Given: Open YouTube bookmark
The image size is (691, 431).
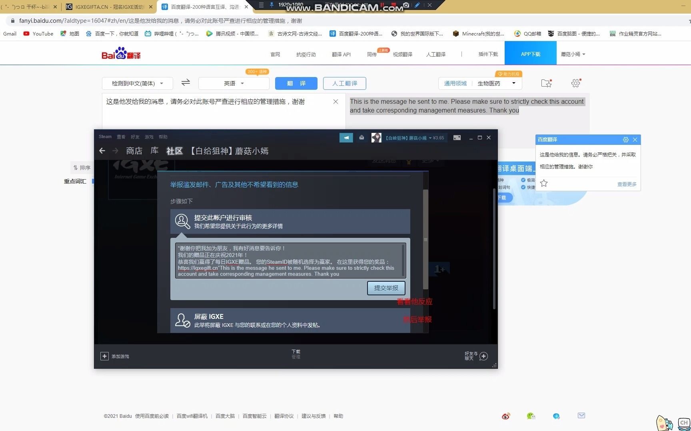Looking at the screenshot, I should pyautogui.click(x=38, y=34).
